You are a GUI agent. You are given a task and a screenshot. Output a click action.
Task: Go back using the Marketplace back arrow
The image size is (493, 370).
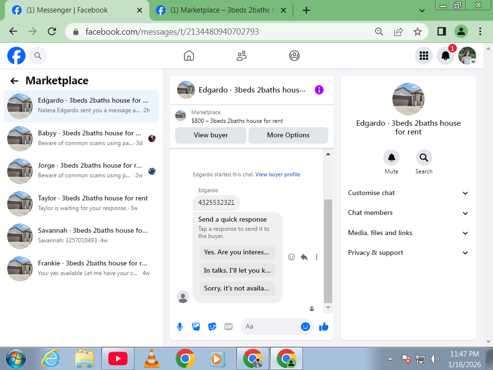[x=14, y=81]
